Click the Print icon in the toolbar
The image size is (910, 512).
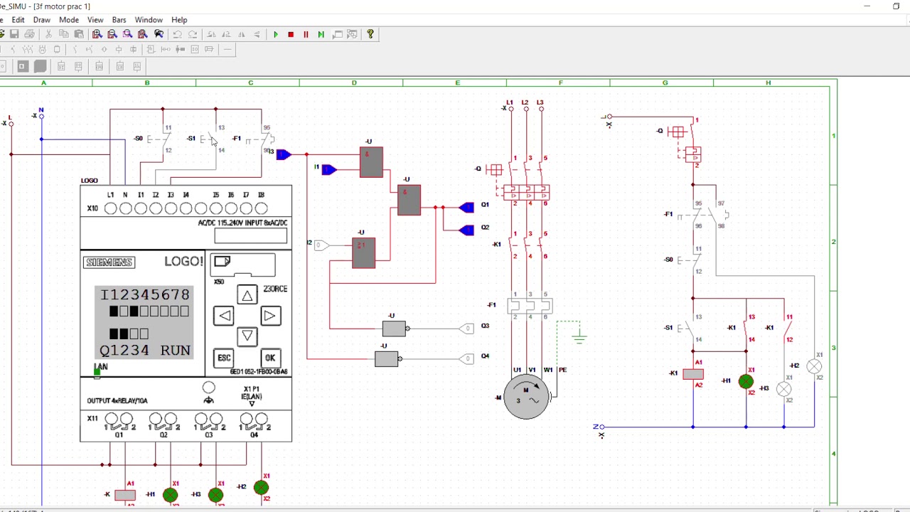pyautogui.click(x=29, y=34)
